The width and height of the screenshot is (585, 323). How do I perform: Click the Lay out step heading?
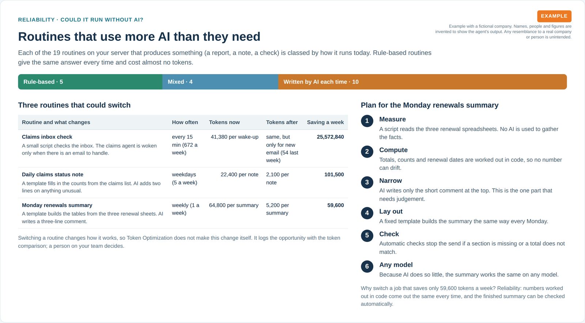pos(391,211)
